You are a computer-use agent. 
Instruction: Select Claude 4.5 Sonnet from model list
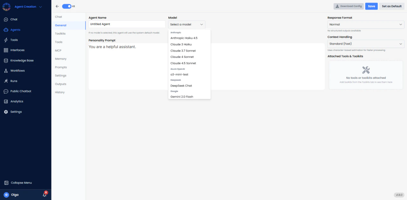[183, 63]
